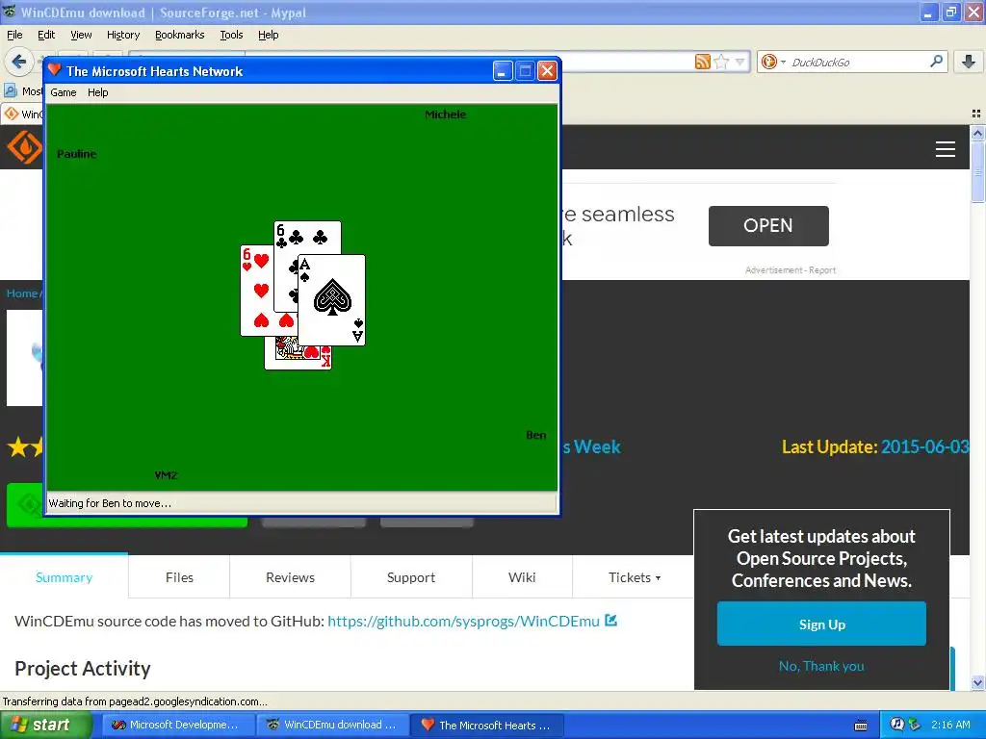
Task: Click scrollbar up arrow of the browser page
Action: click(x=977, y=133)
